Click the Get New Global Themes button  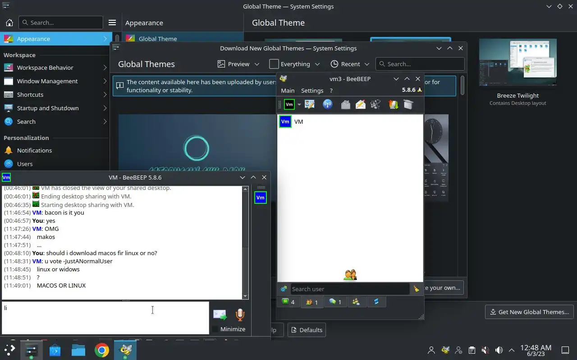pyautogui.click(x=529, y=312)
